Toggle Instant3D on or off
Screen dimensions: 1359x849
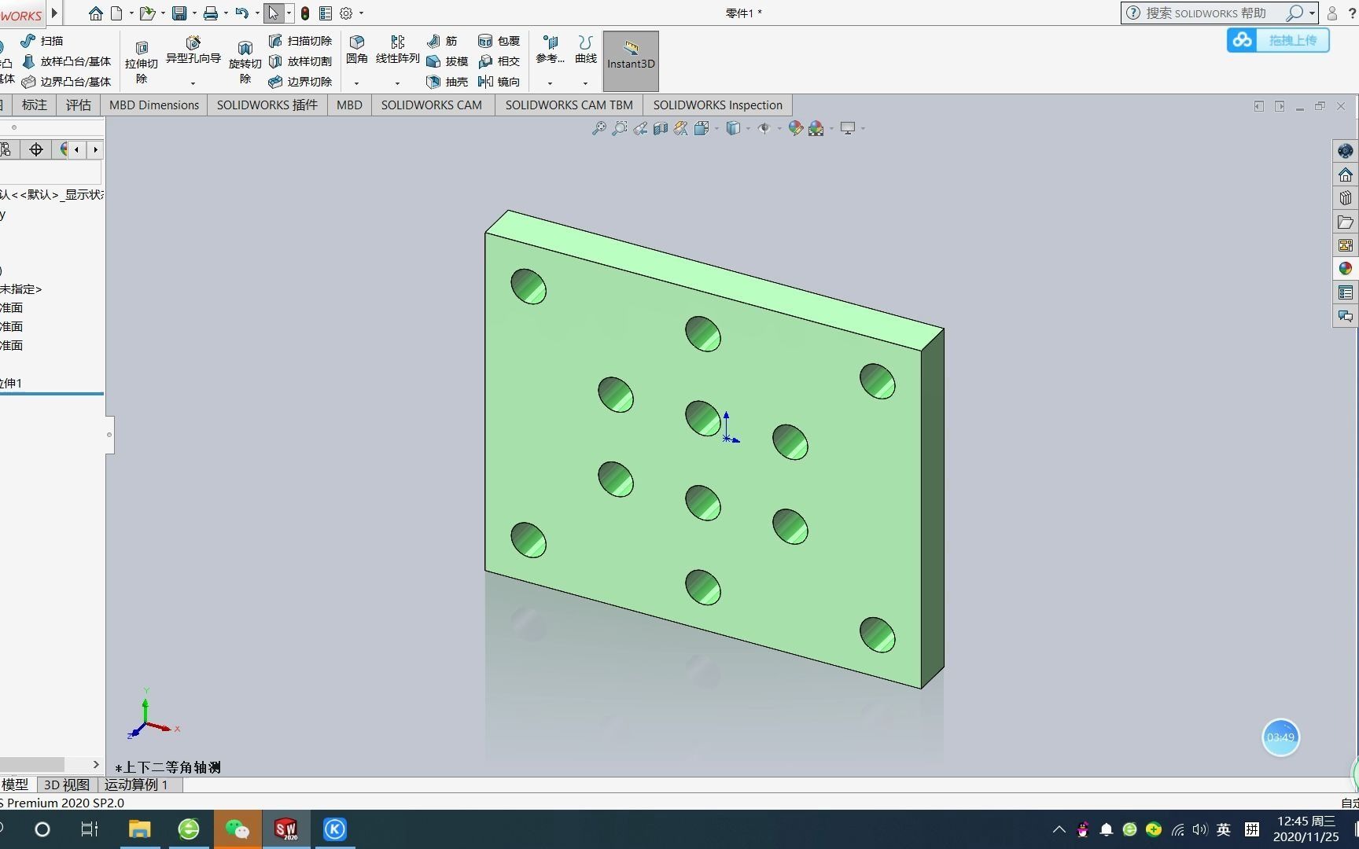tap(630, 61)
